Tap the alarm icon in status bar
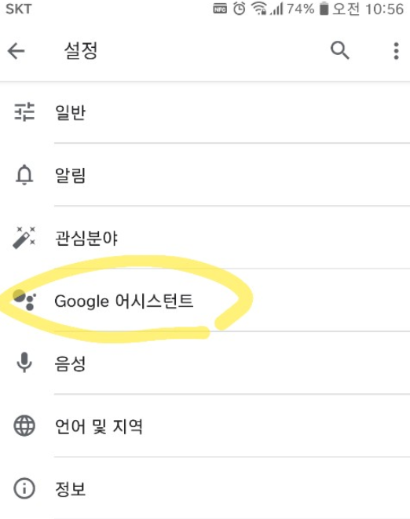410x519 pixels. click(x=239, y=9)
